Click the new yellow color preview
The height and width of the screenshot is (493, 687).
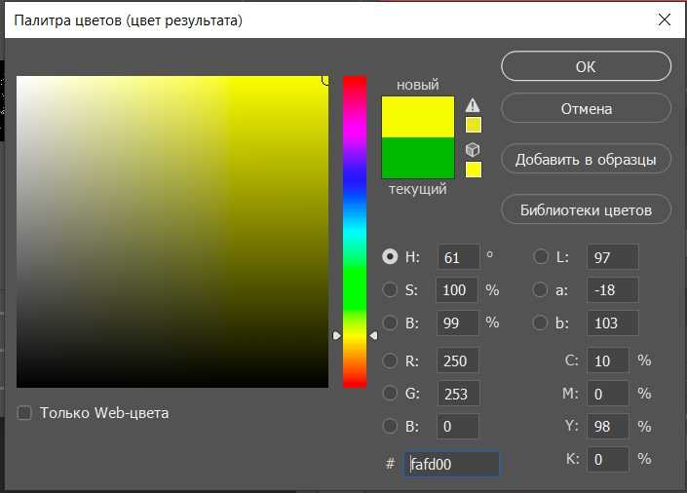point(417,117)
